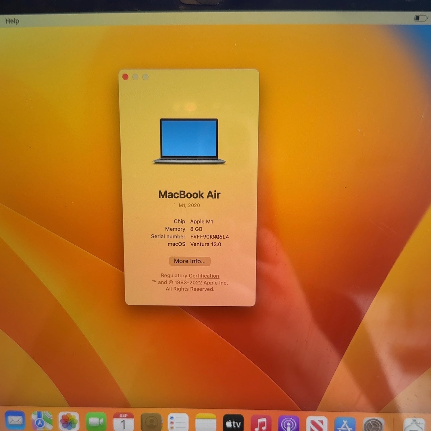
Task: Open the Regulatory Certification link
Action: pos(190,276)
